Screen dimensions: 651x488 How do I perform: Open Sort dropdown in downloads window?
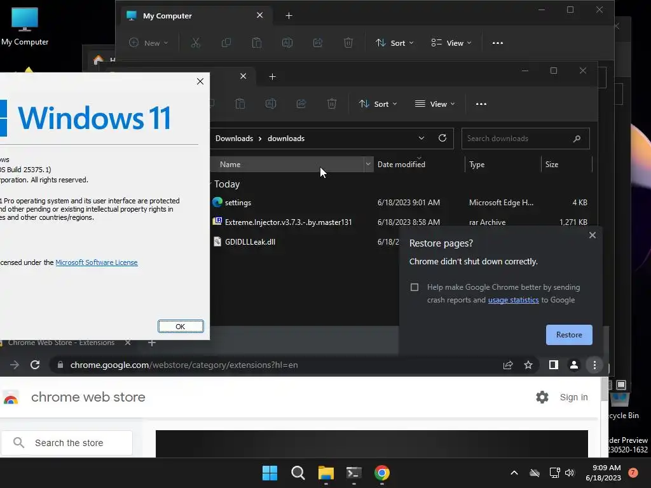click(378, 104)
